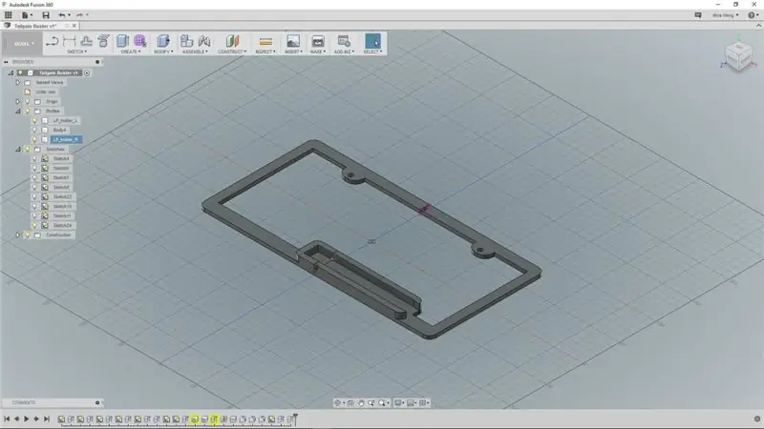Click the Redo arrow icon
Image resolution: width=764 pixels, height=429 pixels.
click(x=79, y=15)
